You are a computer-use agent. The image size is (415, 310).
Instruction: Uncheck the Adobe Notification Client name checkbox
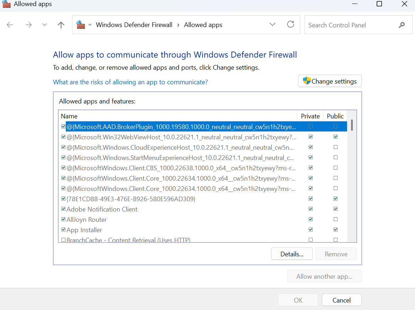(63, 209)
